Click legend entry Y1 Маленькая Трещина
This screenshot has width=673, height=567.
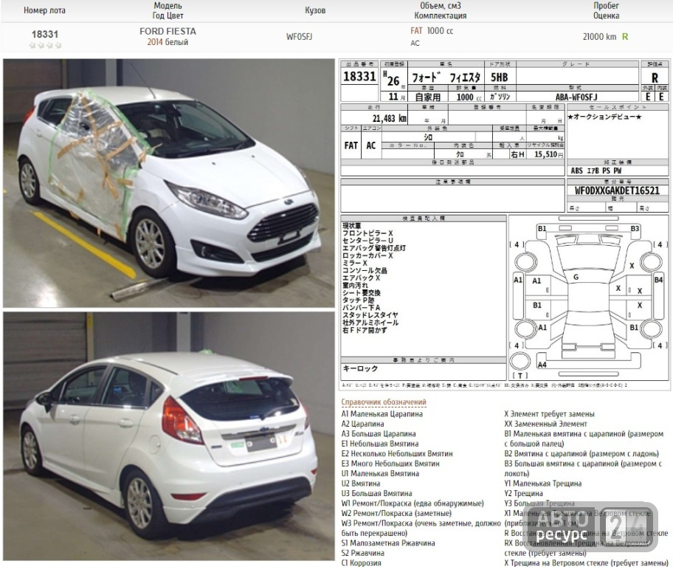pos(543,484)
